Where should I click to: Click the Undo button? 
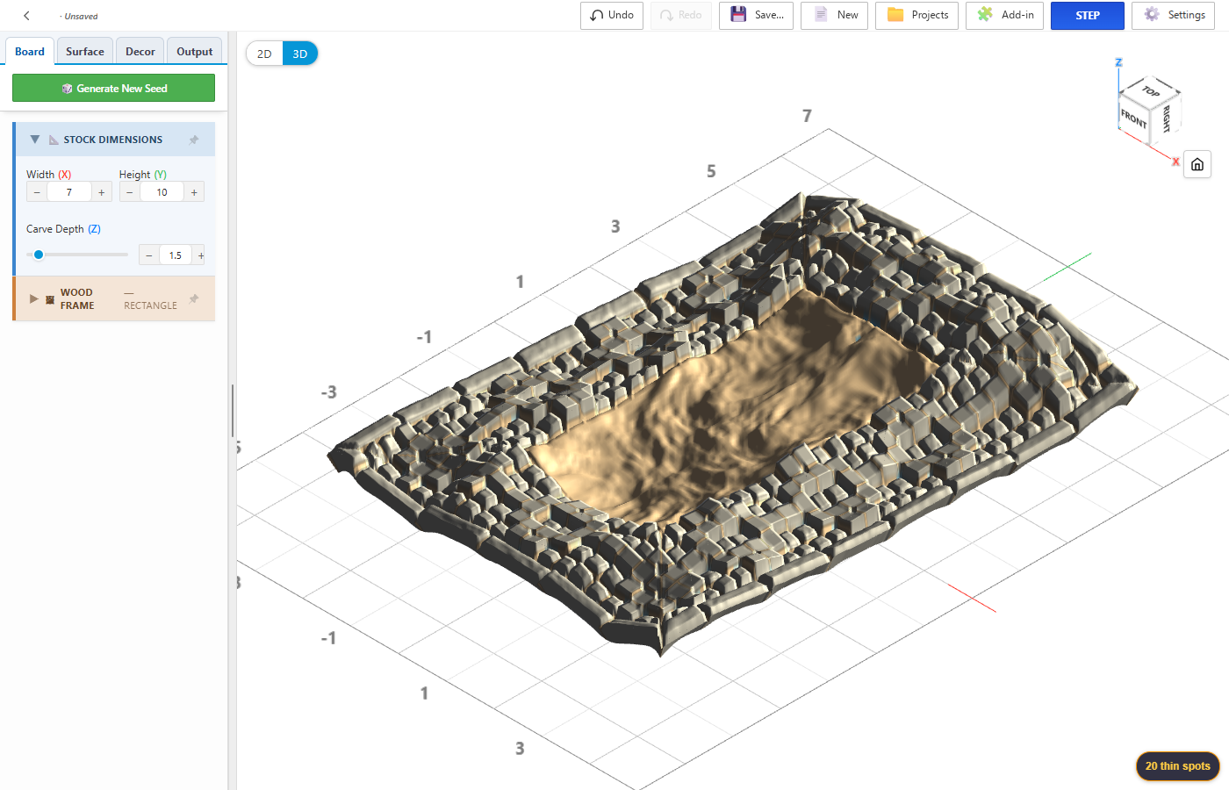(x=612, y=16)
